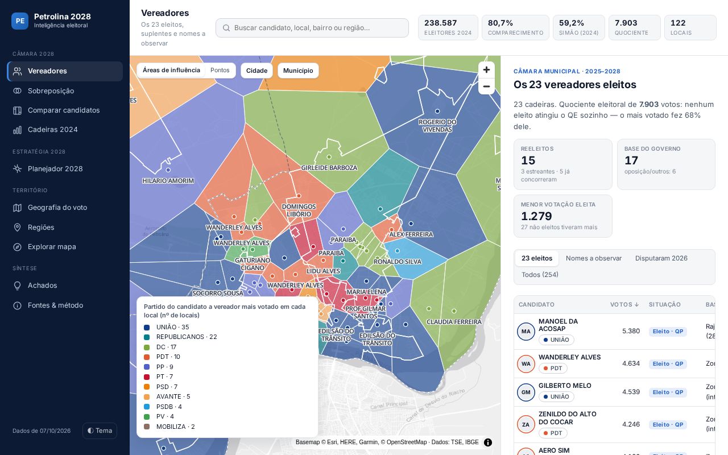Image resolution: width=728 pixels, height=455 pixels.
Task: Show the Todos (254) candidates tab
Action: 540,275
